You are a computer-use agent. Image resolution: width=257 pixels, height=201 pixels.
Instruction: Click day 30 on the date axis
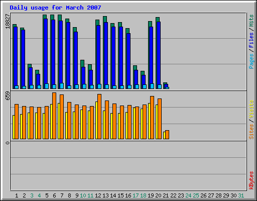[233, 195]
